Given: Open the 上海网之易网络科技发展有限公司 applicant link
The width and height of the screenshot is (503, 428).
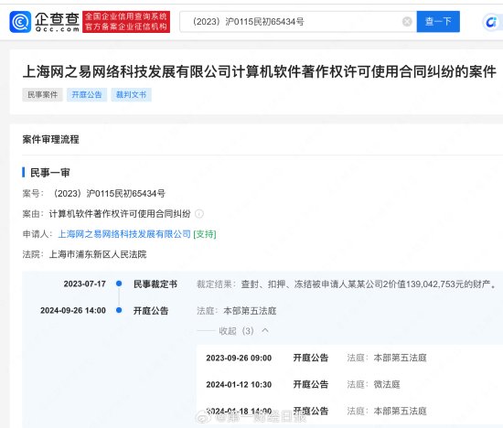Looking at the screenshot, I should (x=124, y=234).
